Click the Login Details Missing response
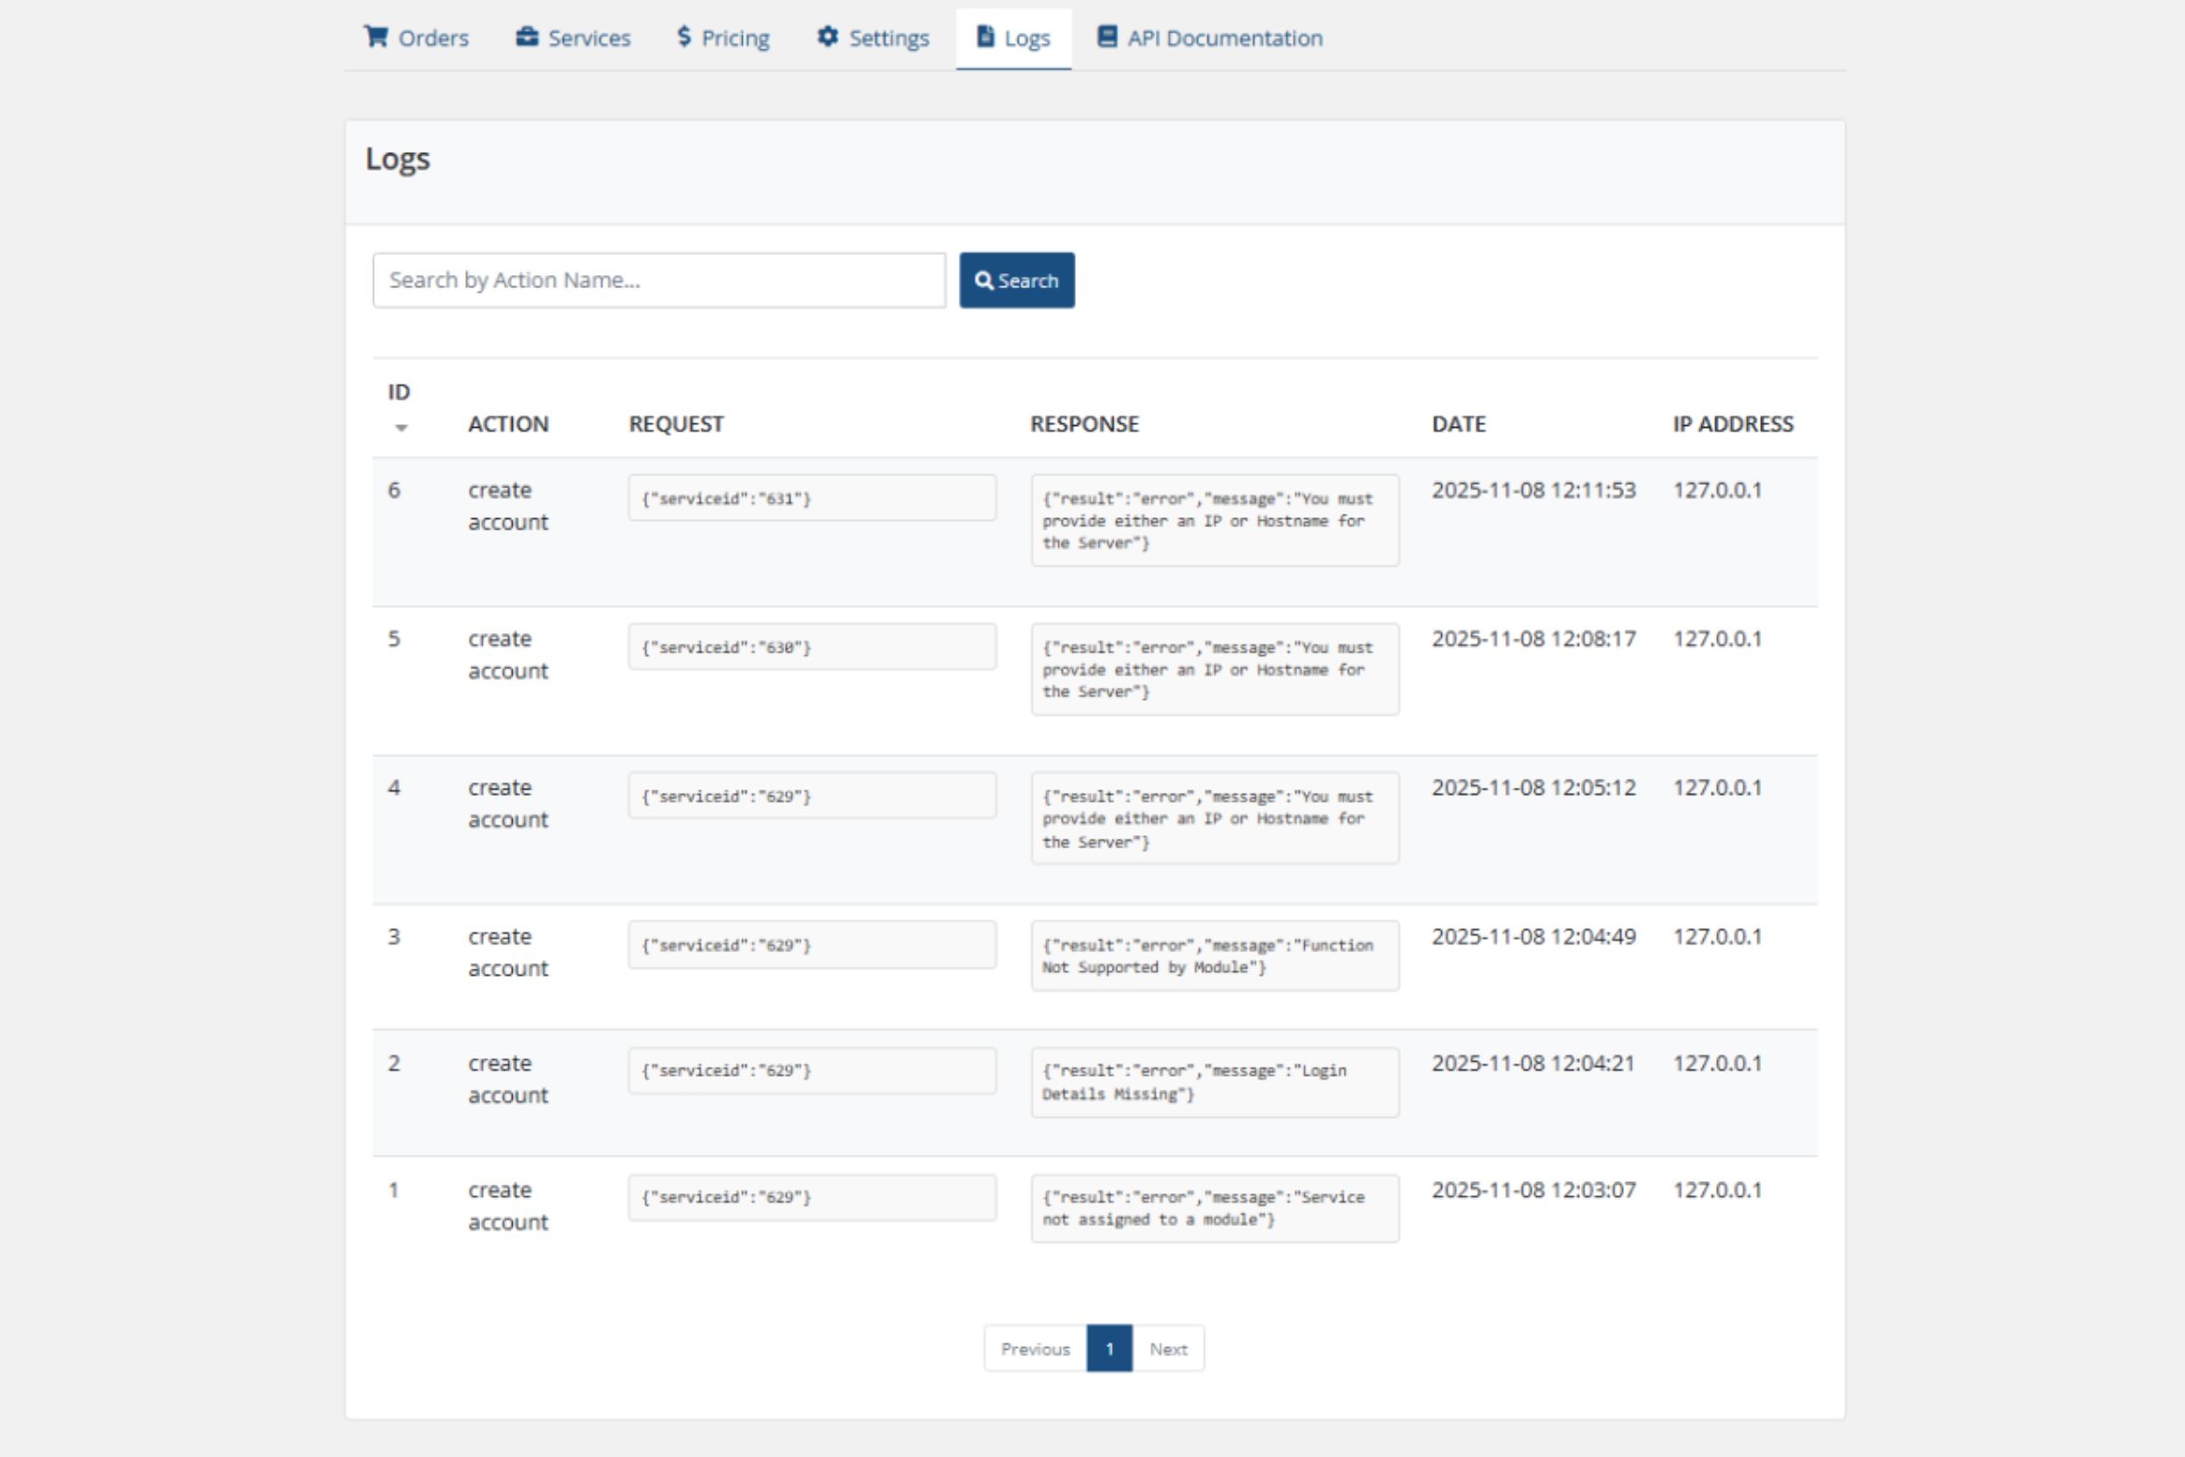Viewport: 2185px width, 1457px height. pos(1214,1082)
